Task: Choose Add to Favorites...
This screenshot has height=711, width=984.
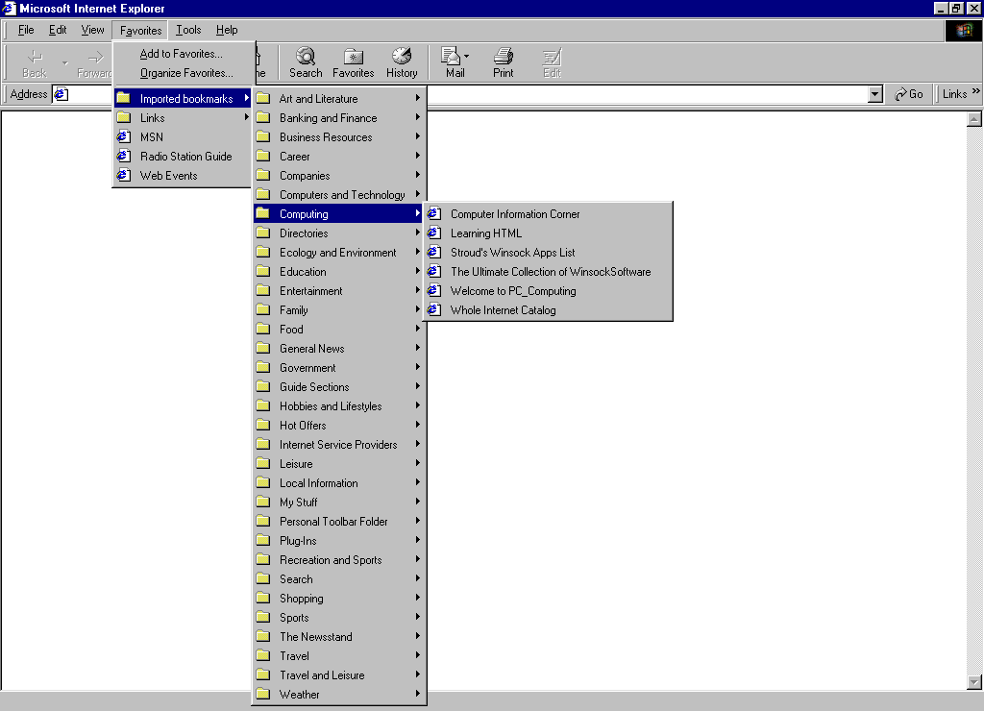Action: [x=184, y=54]
